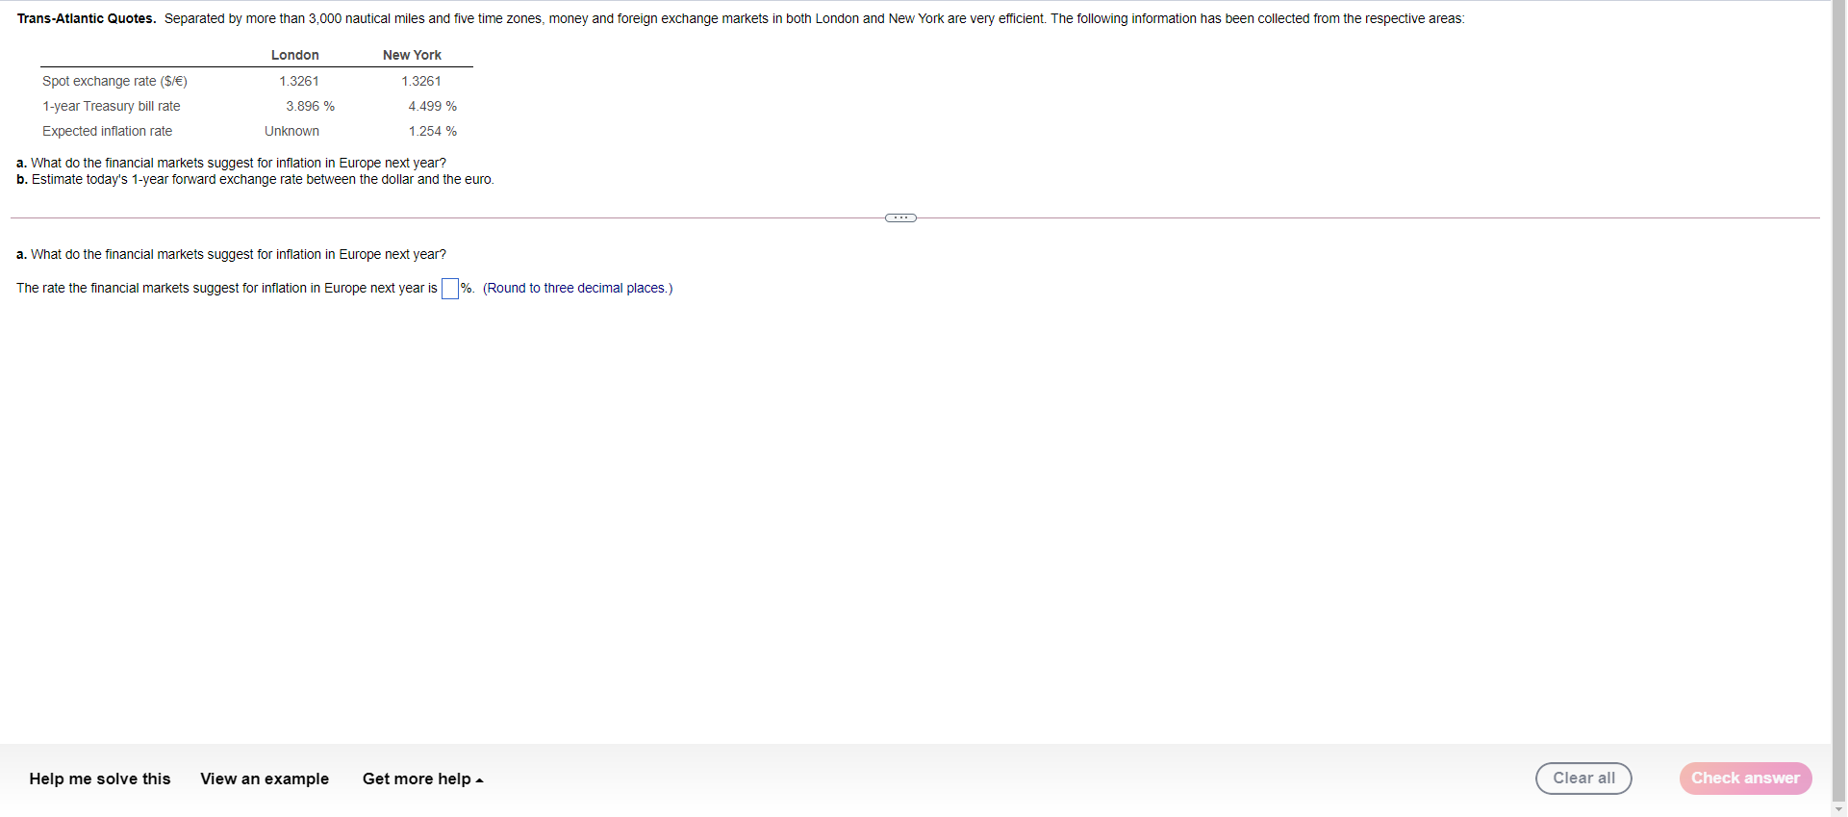Click the Check answer button

1745,779
